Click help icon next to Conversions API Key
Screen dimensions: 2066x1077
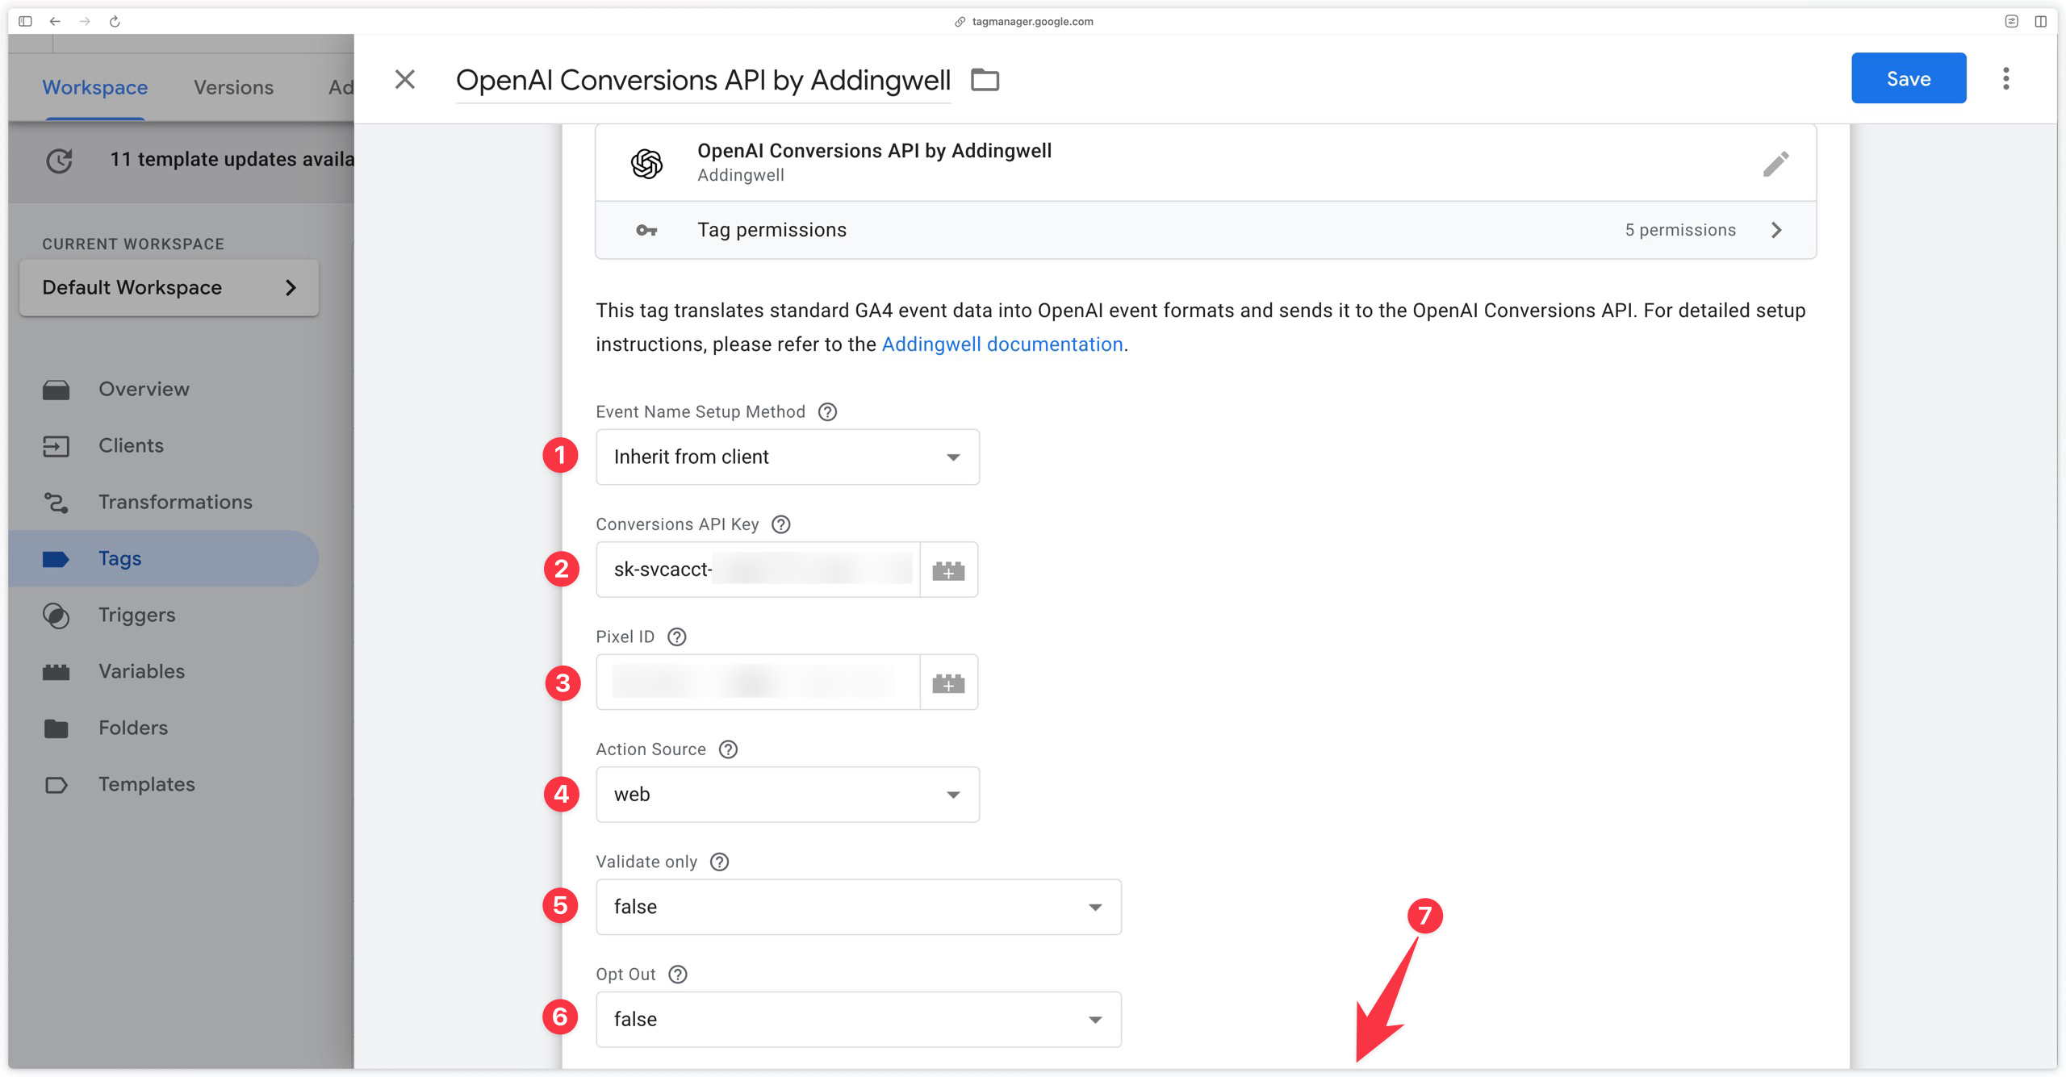click(780, 524)
